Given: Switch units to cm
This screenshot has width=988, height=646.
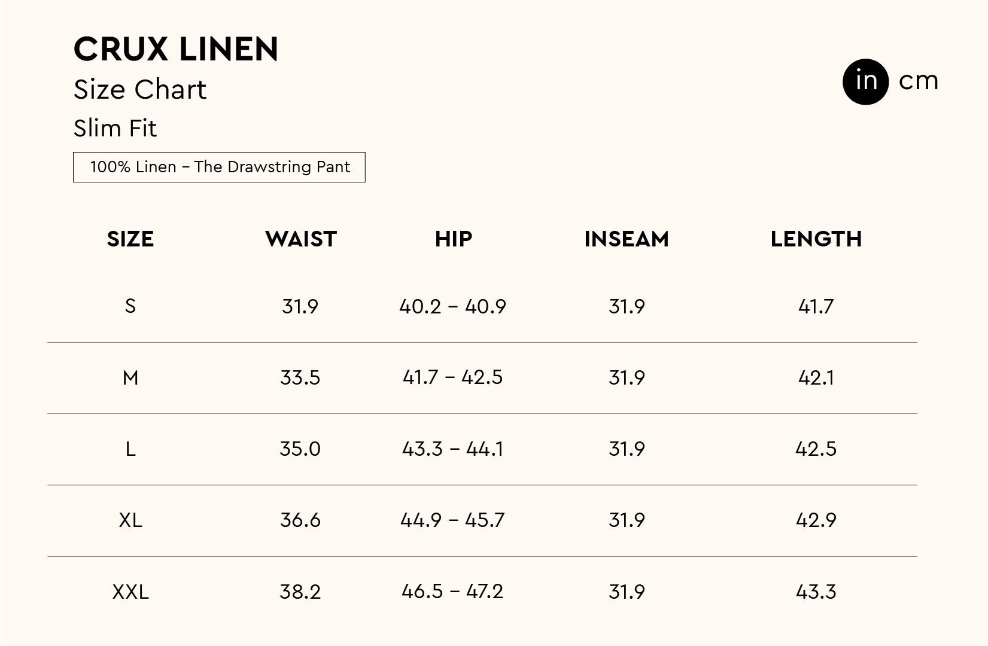Looking at the screenshot, I should point(918,81).
